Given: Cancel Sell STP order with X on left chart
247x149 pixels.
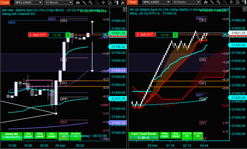Looking at the screenshot, I should 105,35.
